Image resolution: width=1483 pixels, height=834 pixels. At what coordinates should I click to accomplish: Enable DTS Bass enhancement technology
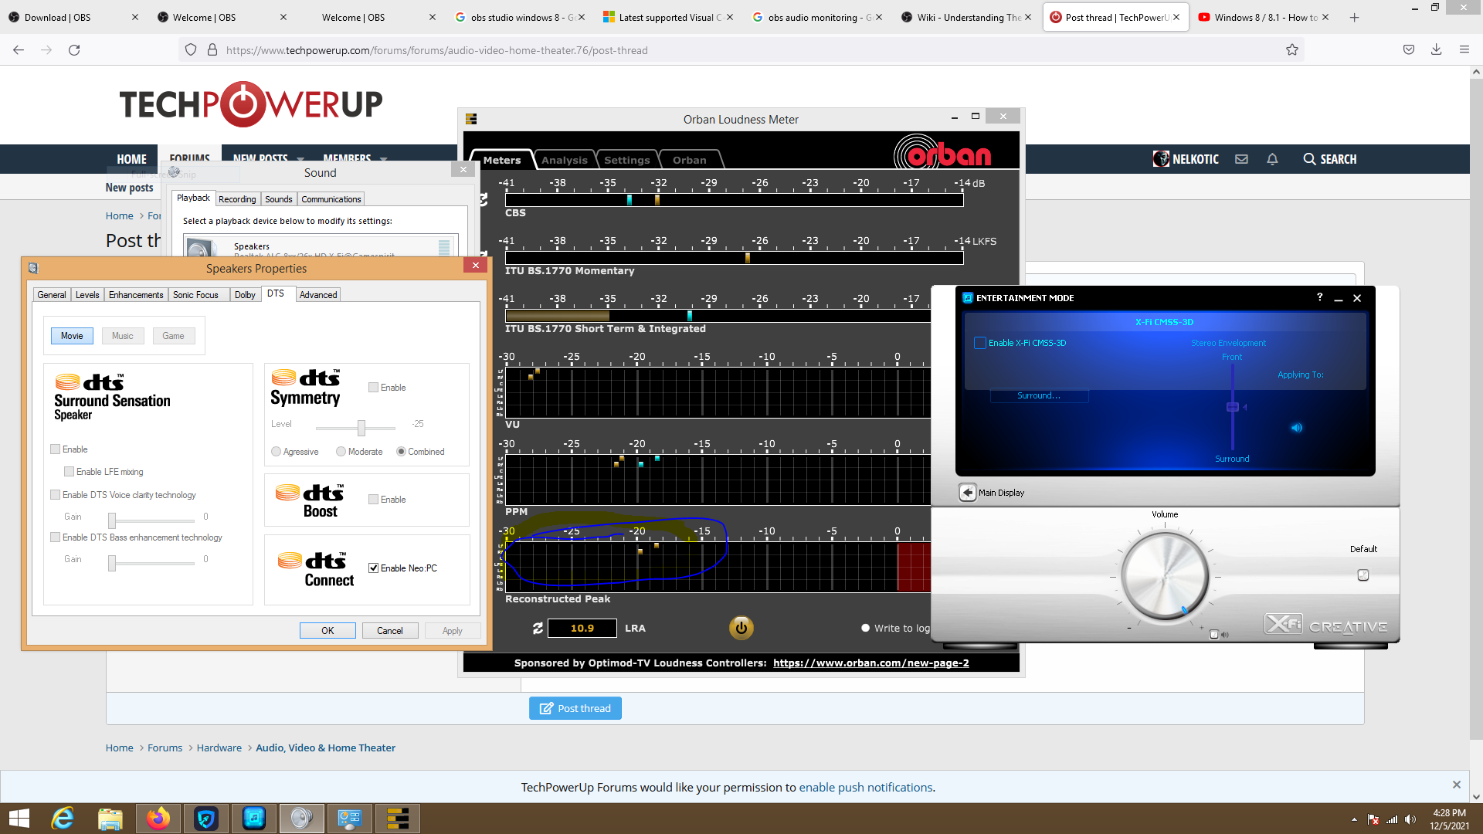click(x=55, y=537)
